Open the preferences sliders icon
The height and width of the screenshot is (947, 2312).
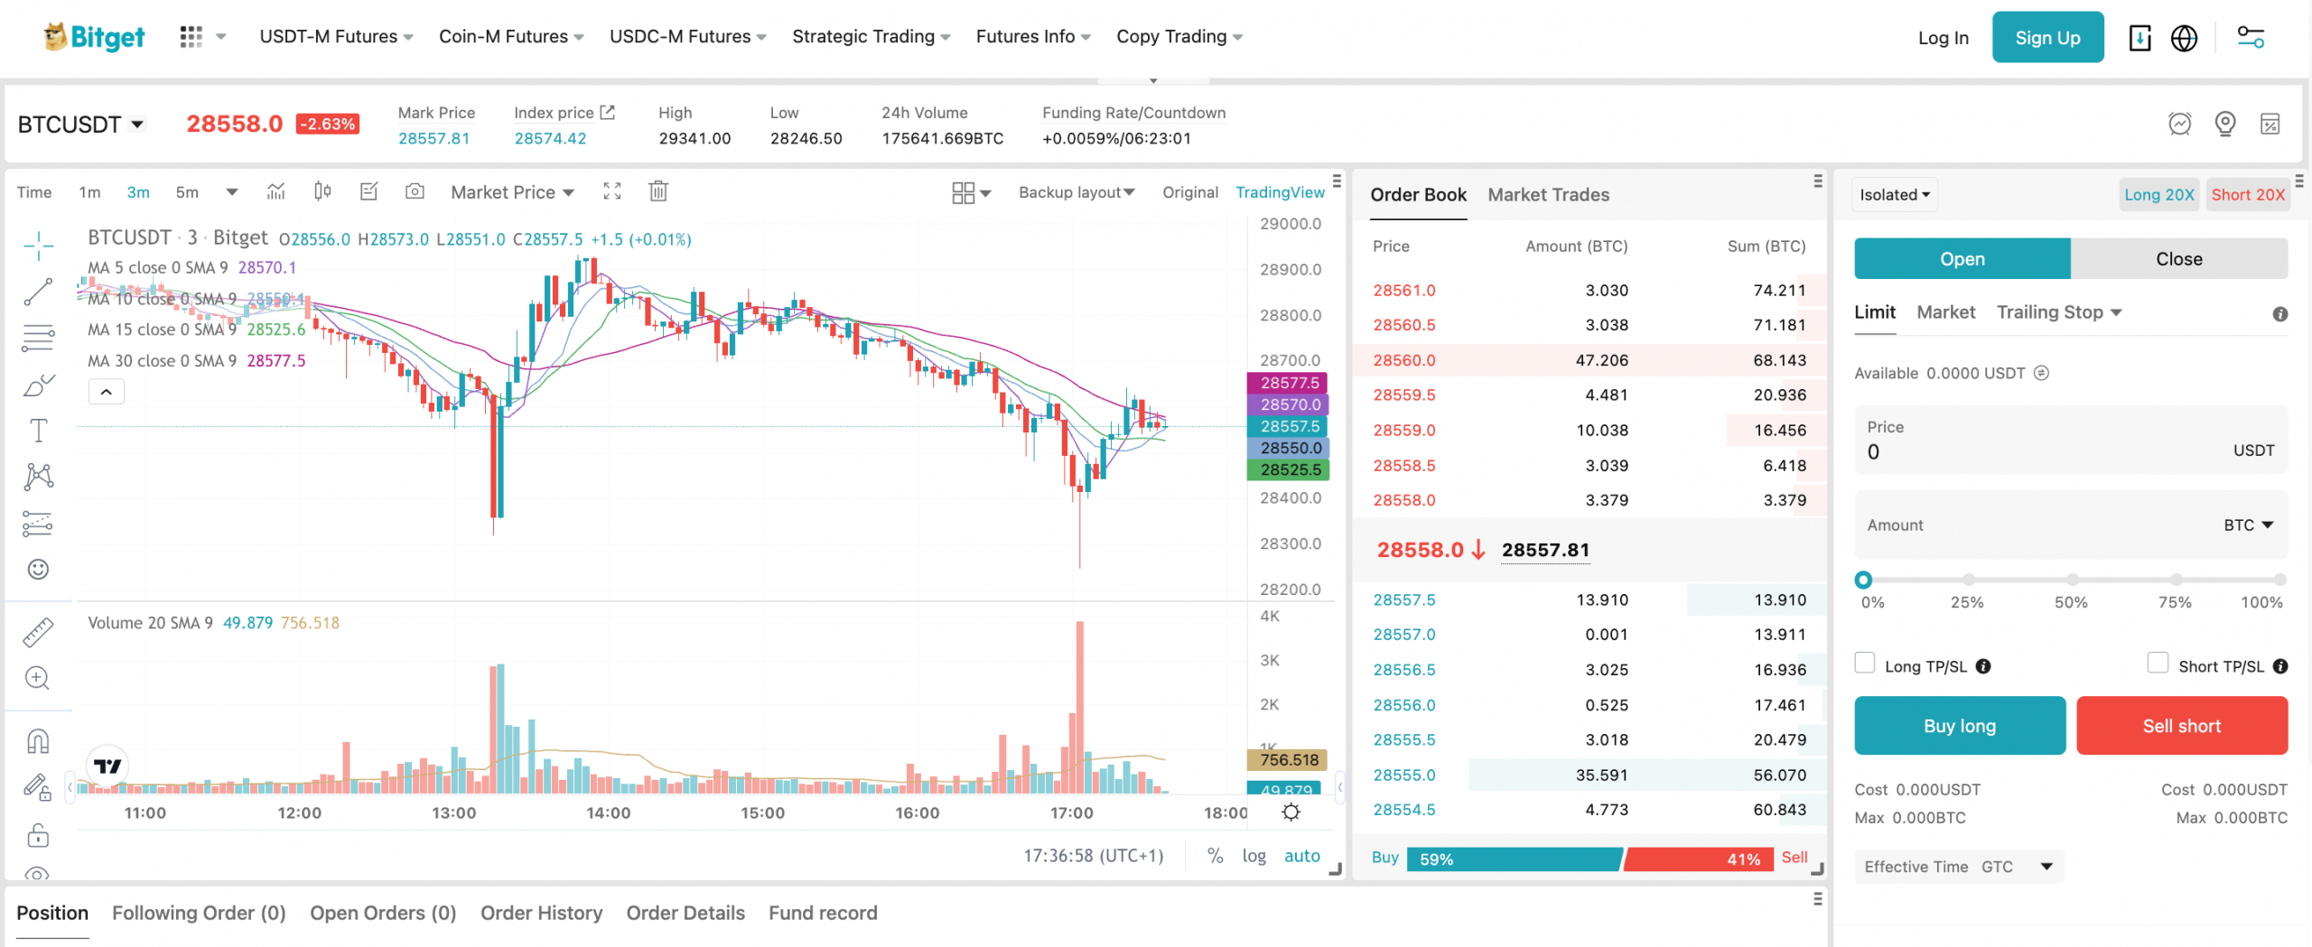coord(2250,38)
